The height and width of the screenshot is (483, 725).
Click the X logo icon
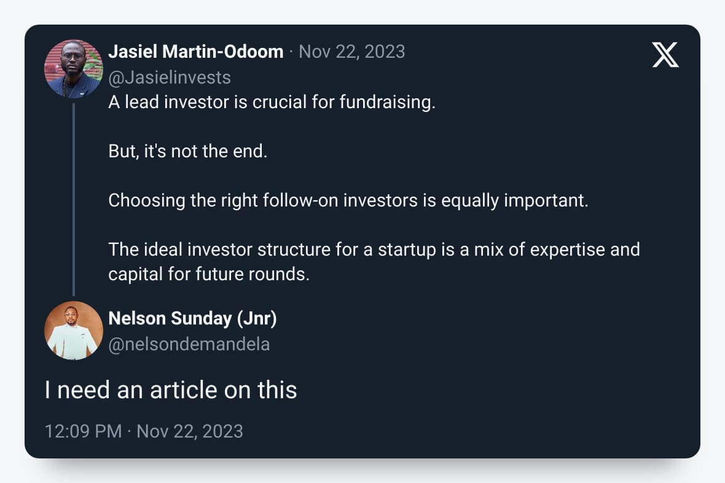click(x=665, y=55)
